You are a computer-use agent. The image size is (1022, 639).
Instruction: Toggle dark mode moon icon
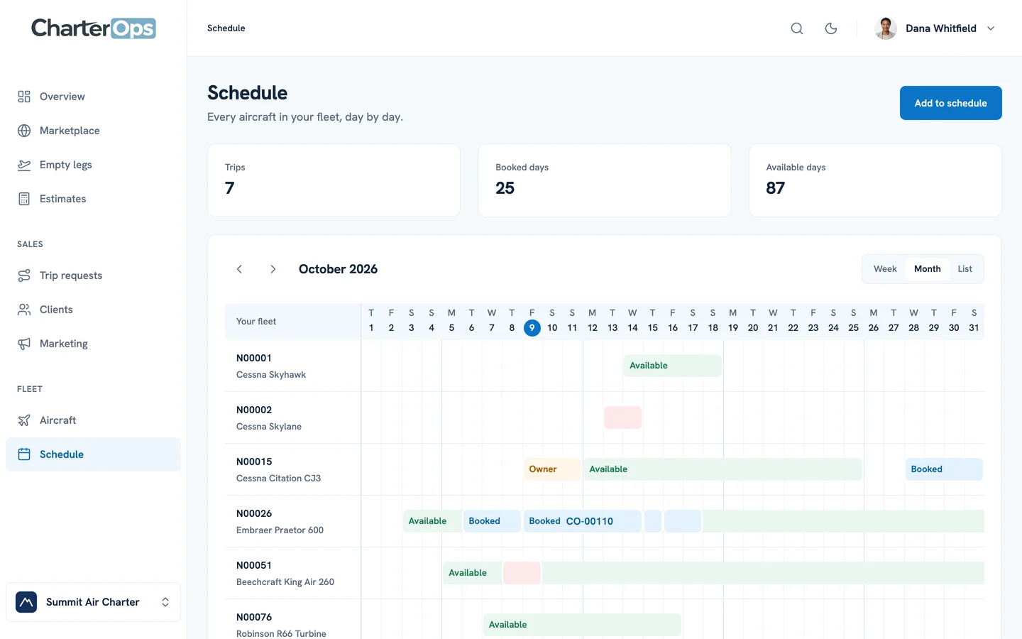click(x=831, y=28)
